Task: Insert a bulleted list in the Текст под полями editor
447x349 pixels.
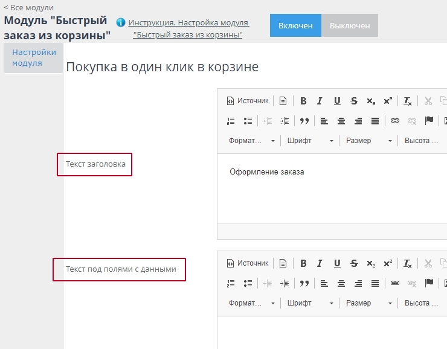Action: [x=248, y=283]
